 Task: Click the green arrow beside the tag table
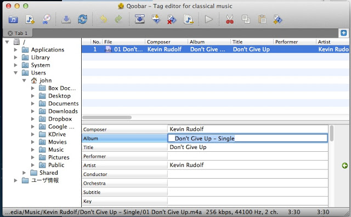[x=345, y=165]
